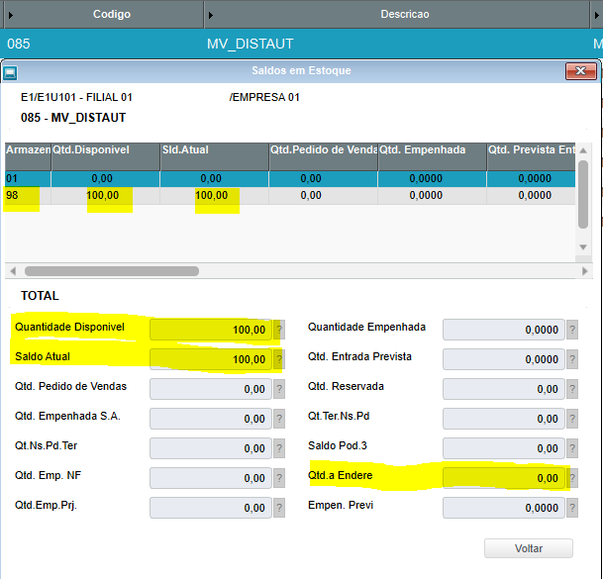Viewport: 603px width, 579px height.
Task: Click the Saldo Pod.3 value field
Action: click(x=504, y=448)
